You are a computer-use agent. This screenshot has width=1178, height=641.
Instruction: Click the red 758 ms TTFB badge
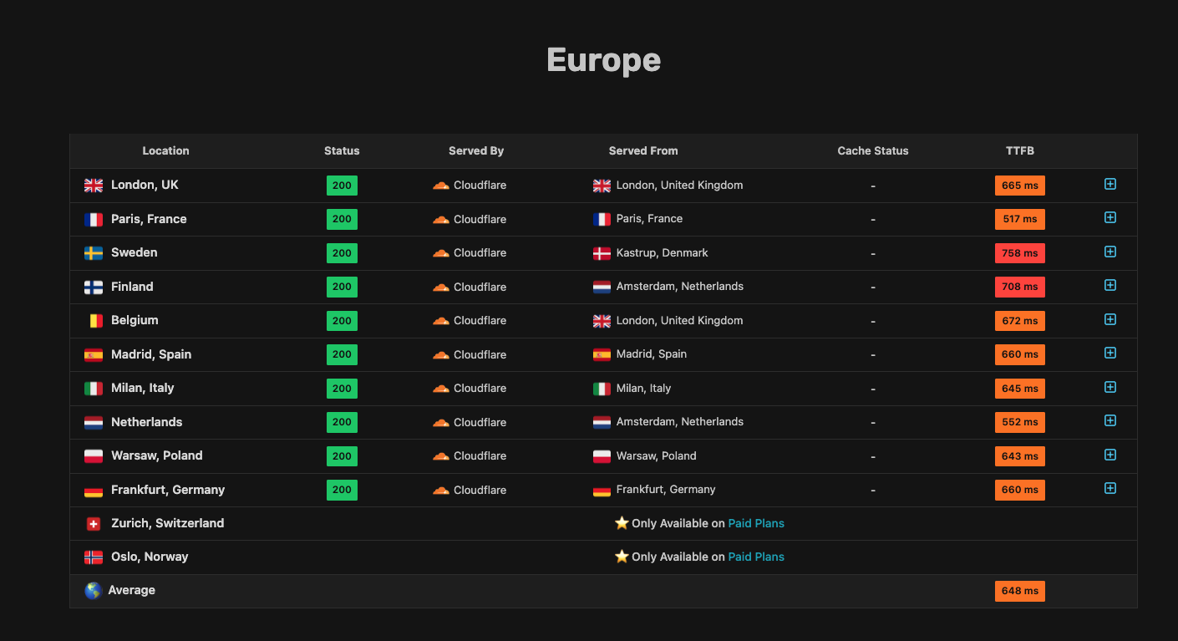(1020, 253)
